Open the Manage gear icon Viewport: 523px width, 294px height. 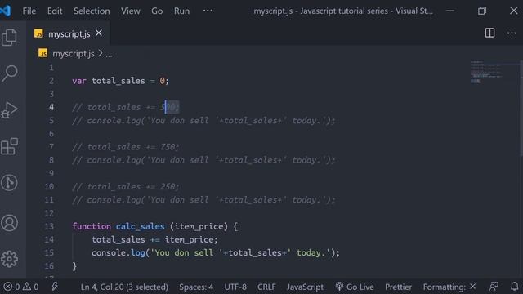9,259
